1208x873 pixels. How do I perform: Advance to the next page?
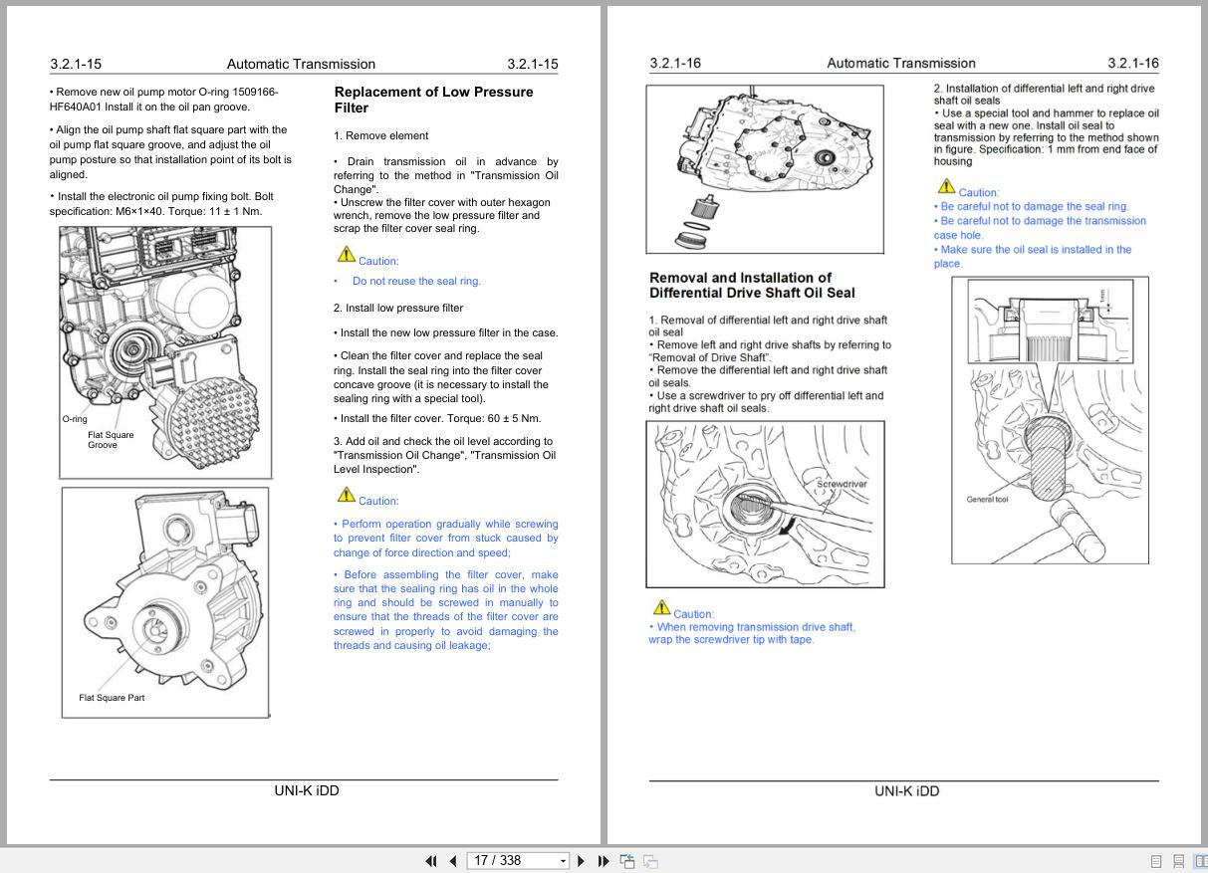582,860
